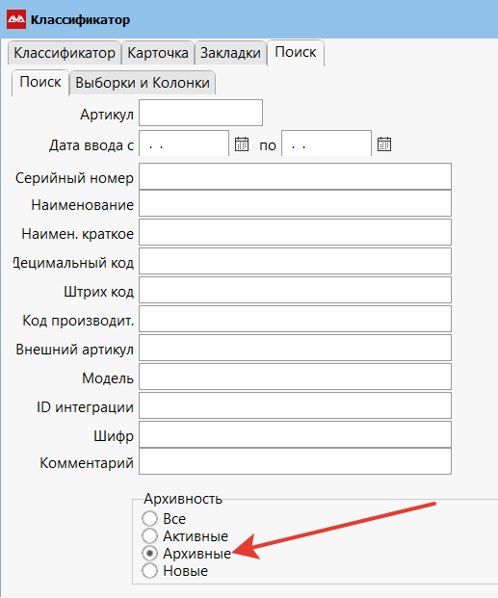
Task: Switch to Выборки и Колонки subtab
Action: coord(143,83)
